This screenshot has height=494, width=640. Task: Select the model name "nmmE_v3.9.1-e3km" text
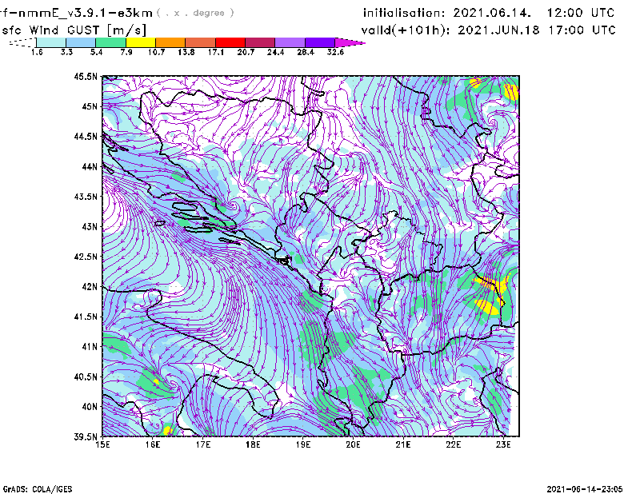click(x=86, y=13)
